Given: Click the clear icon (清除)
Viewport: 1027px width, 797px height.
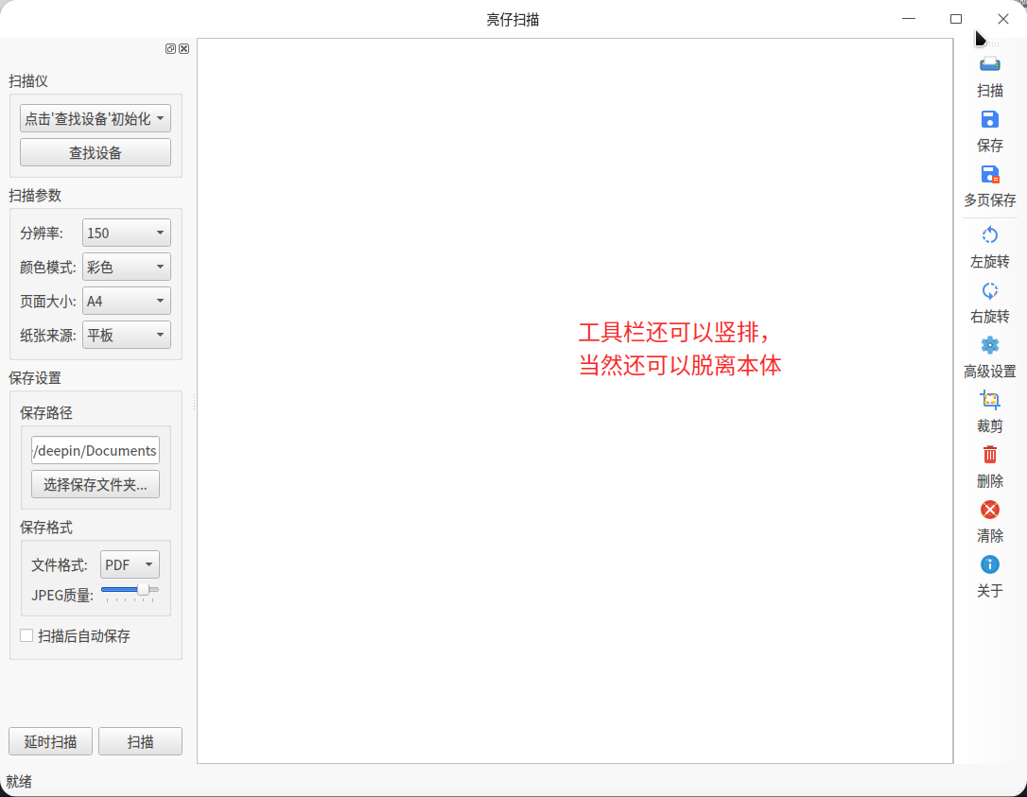Looking at the screenshot, I should 990,510.
